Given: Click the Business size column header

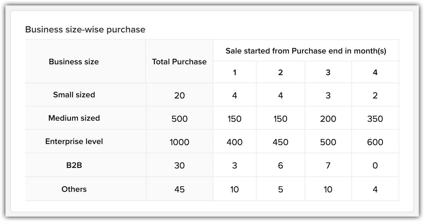Looking at the screenshot, I should pyautogui.click(x=74, y=62).
